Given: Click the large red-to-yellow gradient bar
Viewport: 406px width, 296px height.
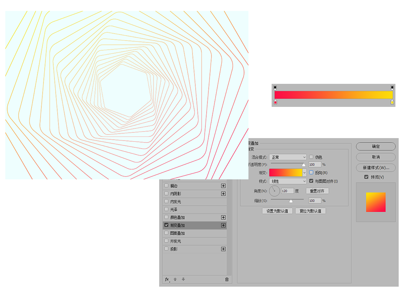Looking at the screenshot, I should click(x=334, y=95).
